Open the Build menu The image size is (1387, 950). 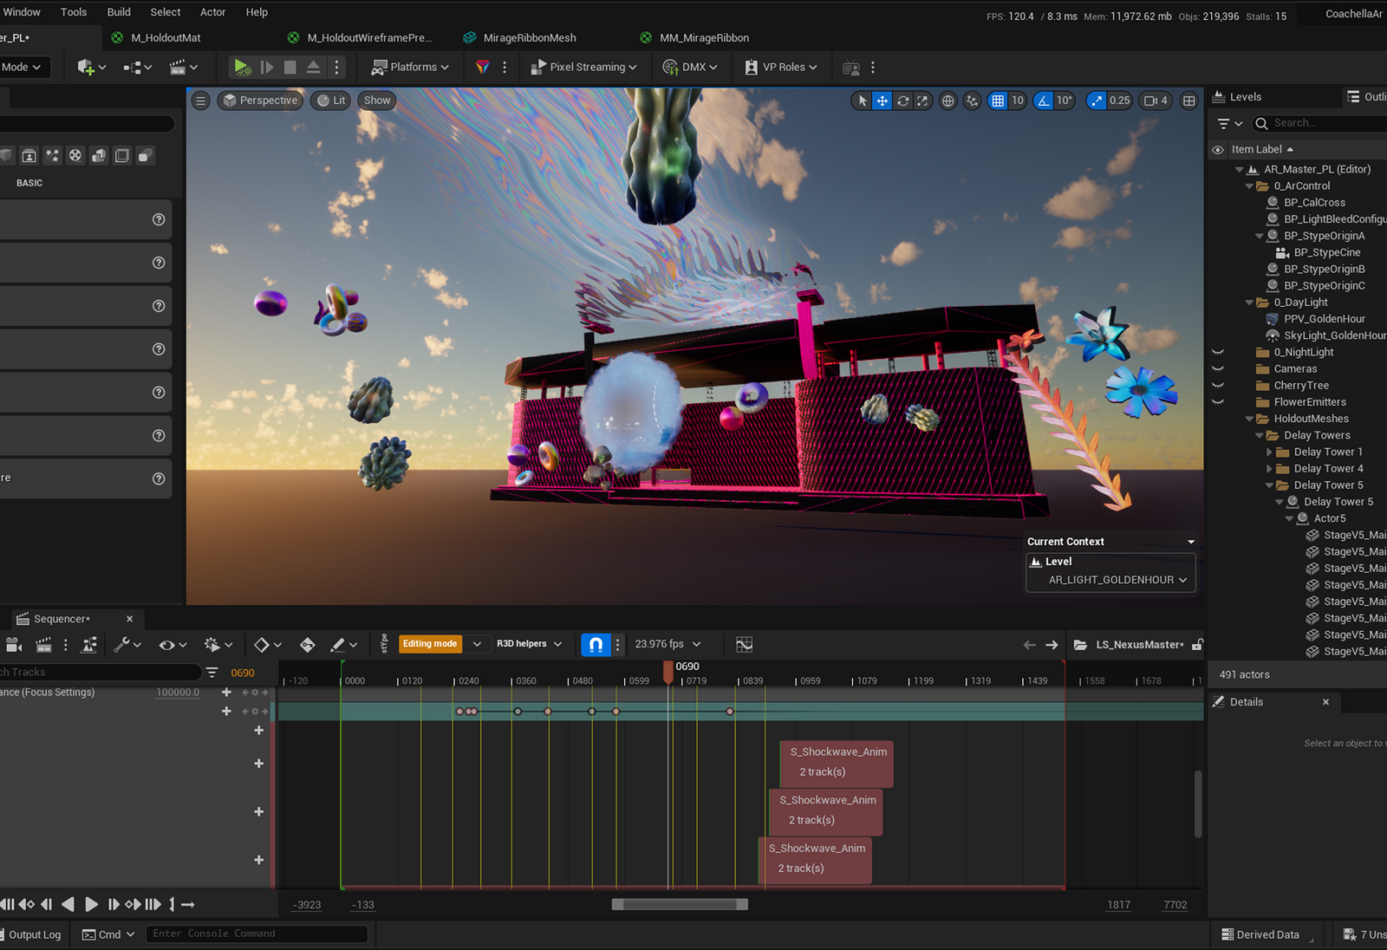[119, 12]
